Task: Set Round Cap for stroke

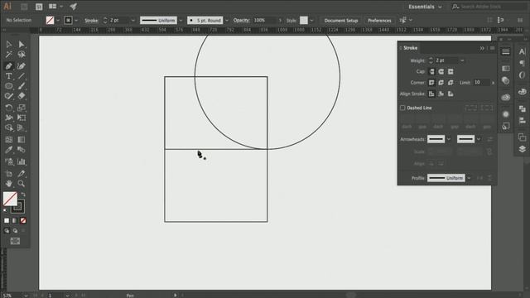Action: coord(441,72)
